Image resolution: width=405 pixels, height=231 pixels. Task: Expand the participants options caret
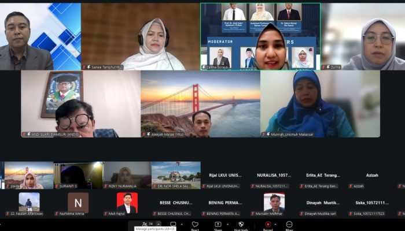coord(159,224)
